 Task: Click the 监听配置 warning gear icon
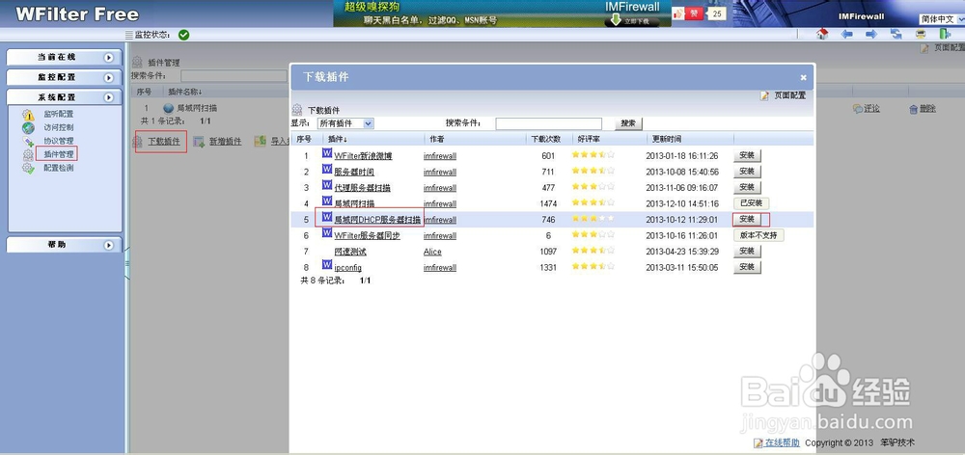click(28, 115)
